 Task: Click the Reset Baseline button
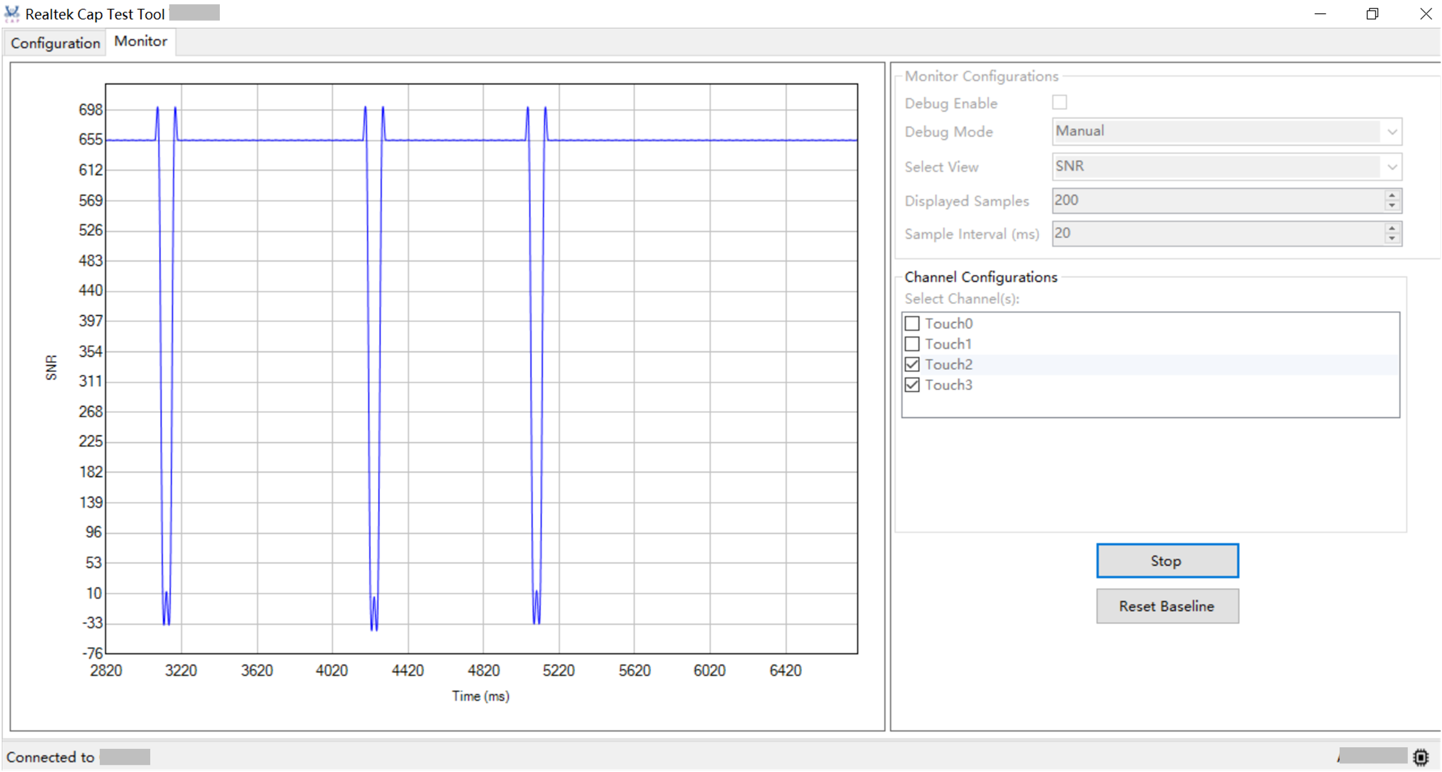point(1167,606)
